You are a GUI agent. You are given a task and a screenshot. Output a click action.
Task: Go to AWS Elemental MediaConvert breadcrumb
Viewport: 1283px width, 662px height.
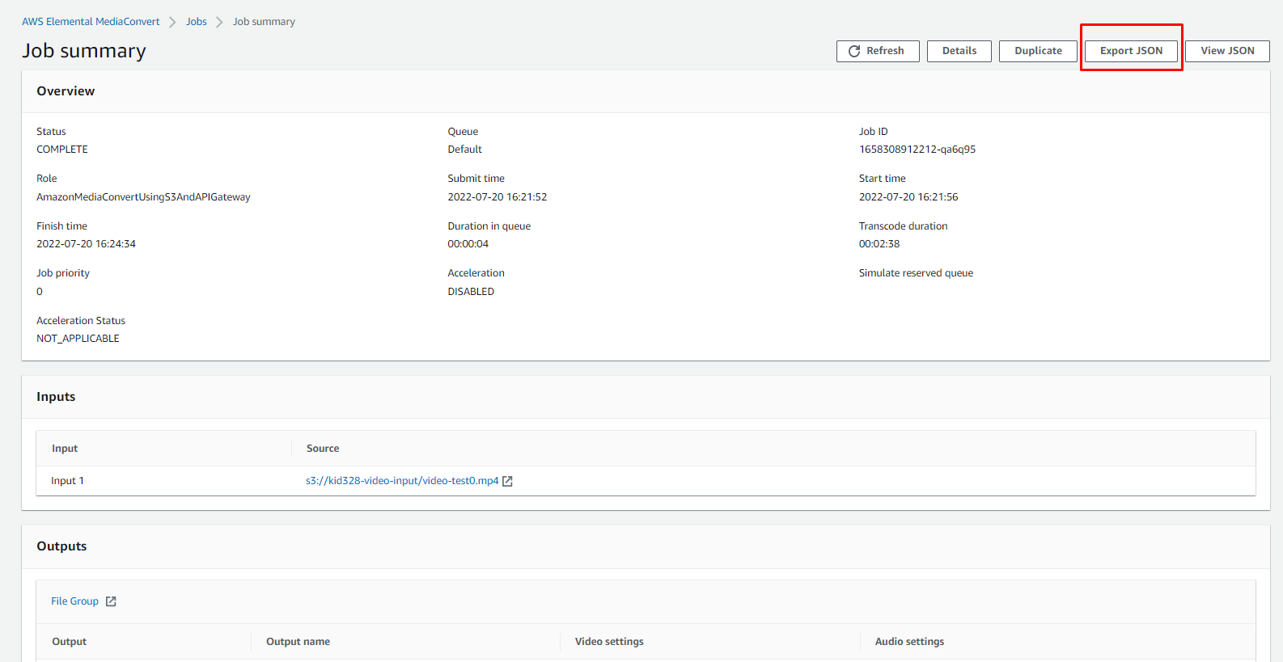91,22
